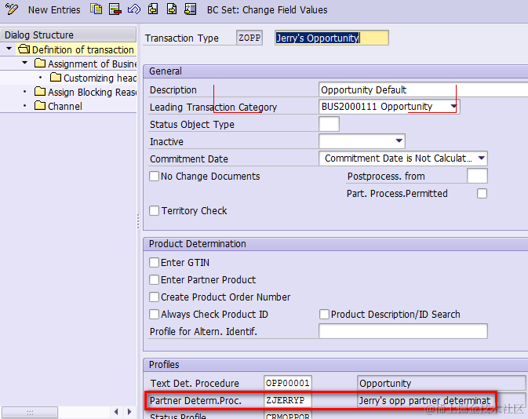Open the Leading Transaction Category dropdown
The height and width of the screenshot is (419, 528).
pyautogui.click(x=453, y=107)
